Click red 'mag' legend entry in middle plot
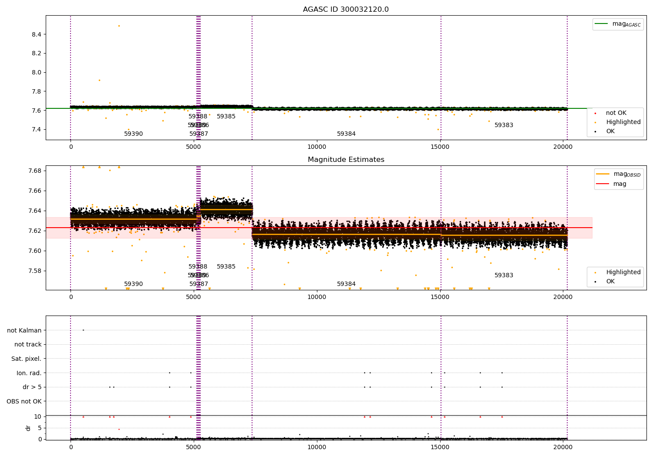653x457 pixels. pyautogui.click(x=612, y=184)
